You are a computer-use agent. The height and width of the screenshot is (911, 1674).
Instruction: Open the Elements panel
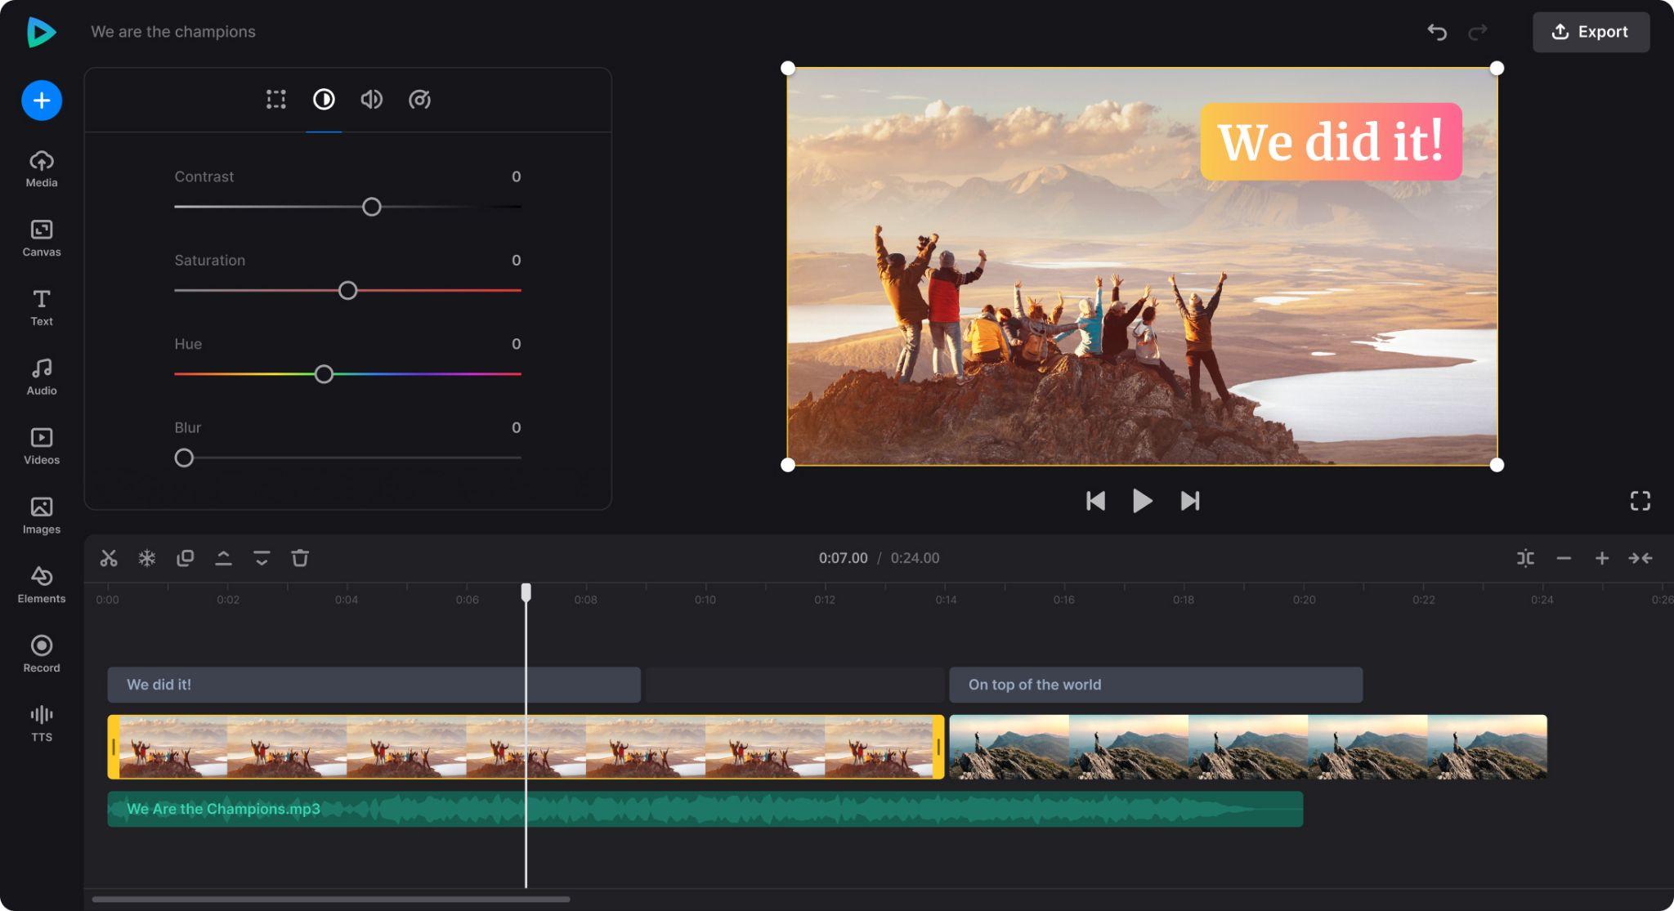[x=41, y=583]
